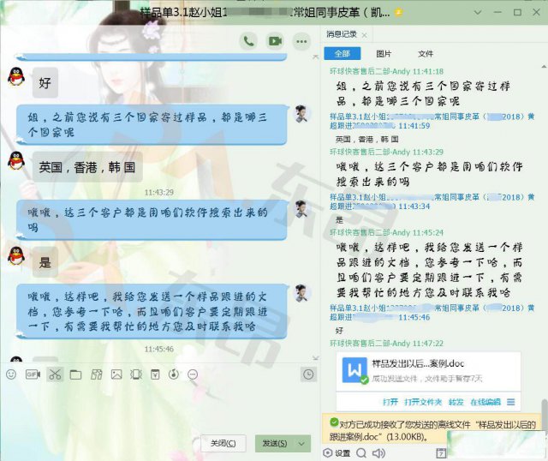Image resolution: width=548 pixels, height=461 pixels.
Task: Select the 全部 tab in message records
Action: [342, 53]
